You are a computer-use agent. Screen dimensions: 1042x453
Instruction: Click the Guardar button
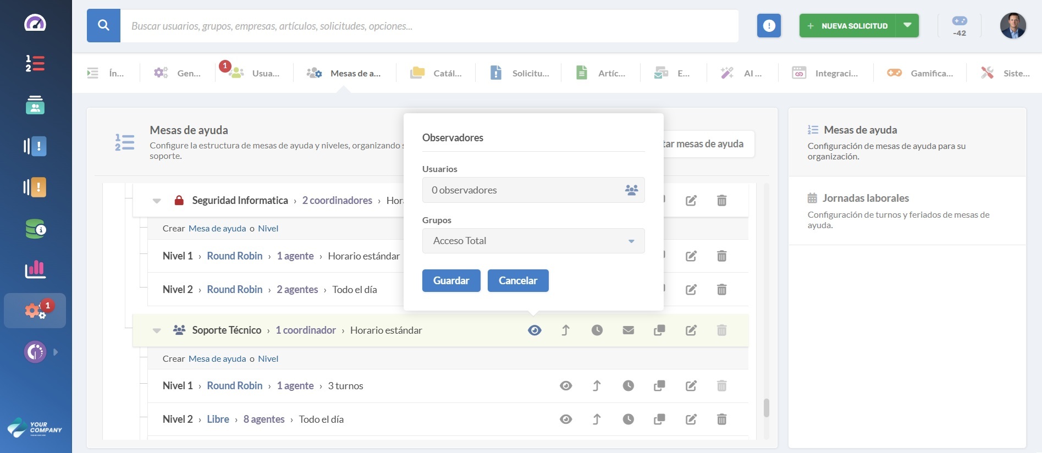click(x=451, y=280)
